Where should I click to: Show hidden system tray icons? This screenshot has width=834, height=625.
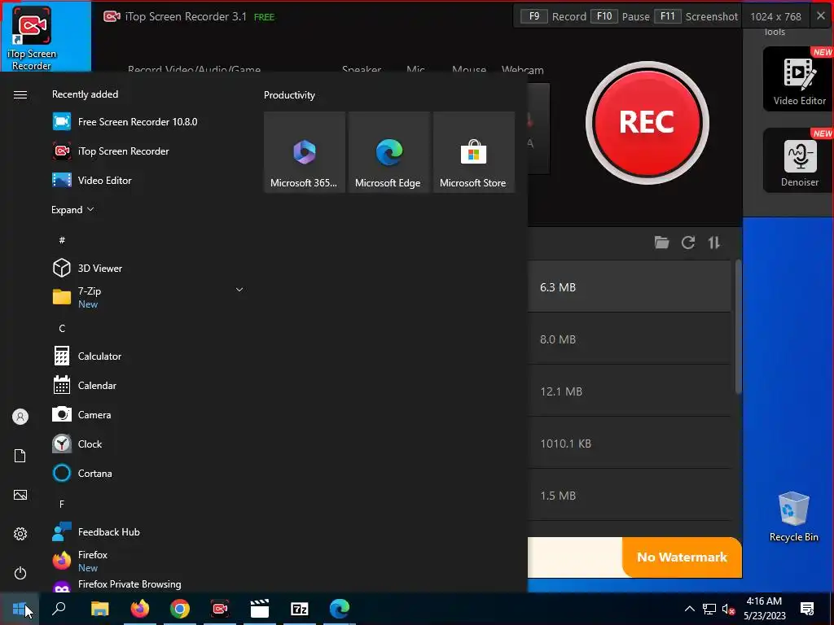click(x=689, y=609)
